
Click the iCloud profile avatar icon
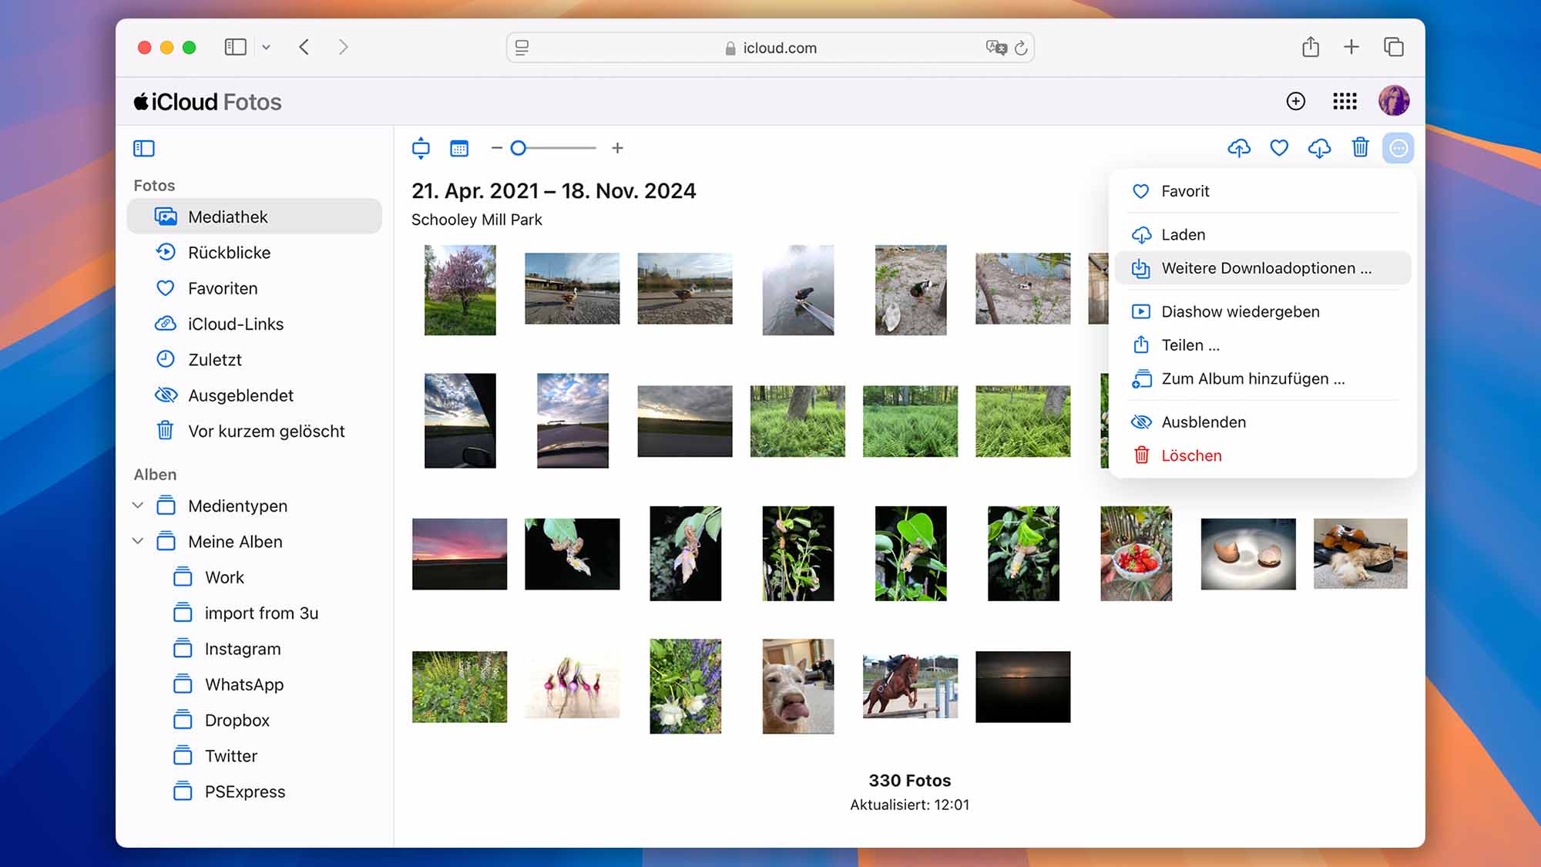tap(1395, 100)
